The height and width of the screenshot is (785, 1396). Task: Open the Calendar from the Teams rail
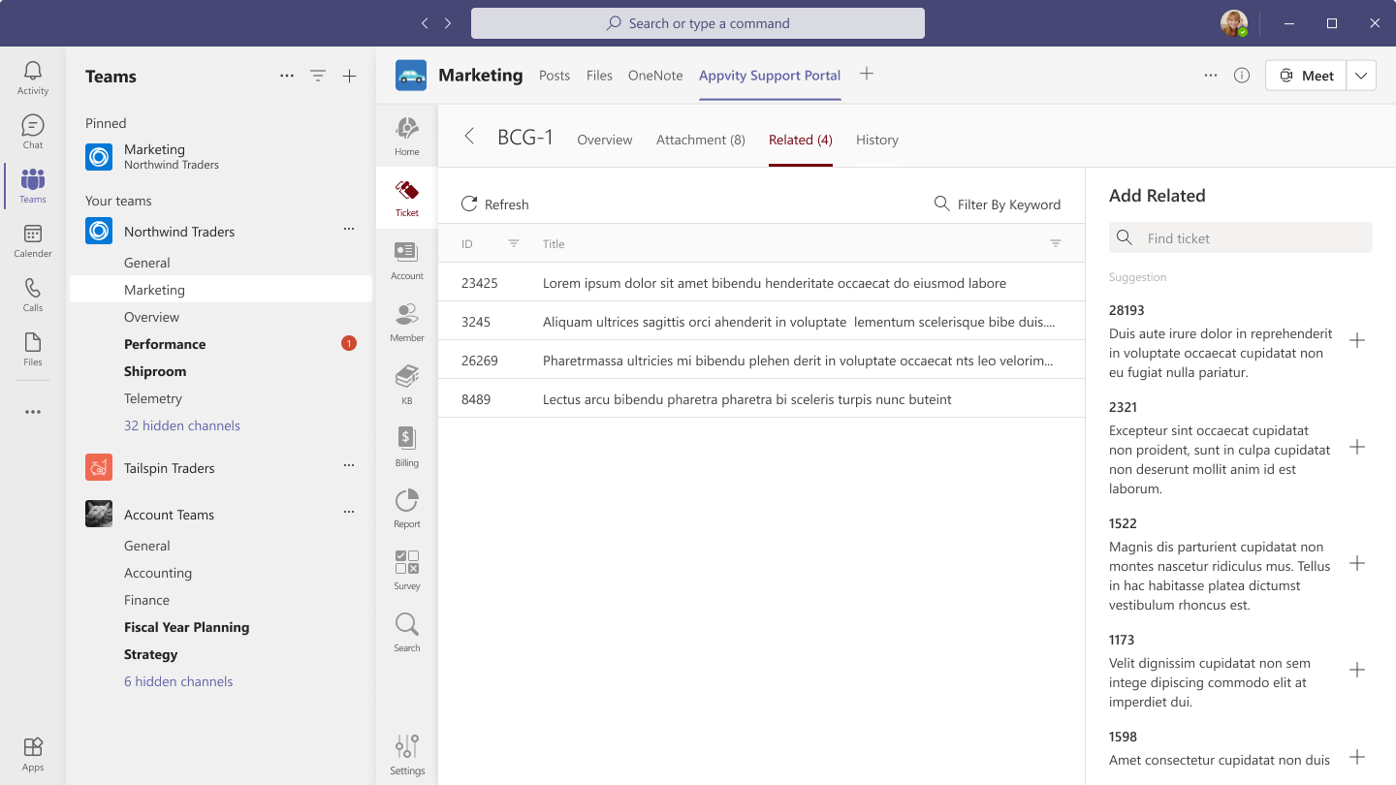pos(32,242)
